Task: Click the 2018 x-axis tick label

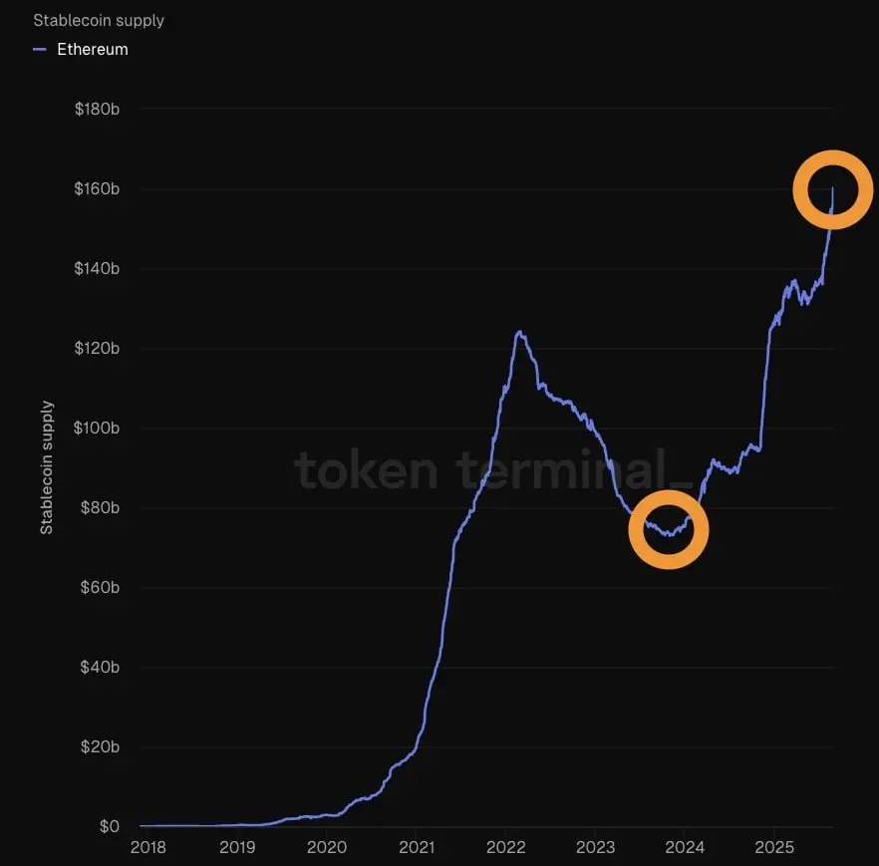Action: click(147, 847)
